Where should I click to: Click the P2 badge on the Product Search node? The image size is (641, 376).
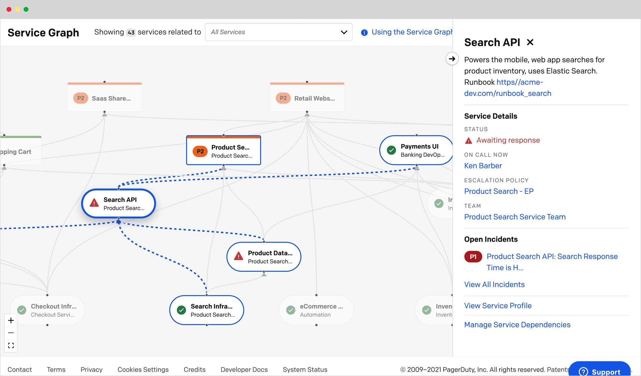[200, 151]
